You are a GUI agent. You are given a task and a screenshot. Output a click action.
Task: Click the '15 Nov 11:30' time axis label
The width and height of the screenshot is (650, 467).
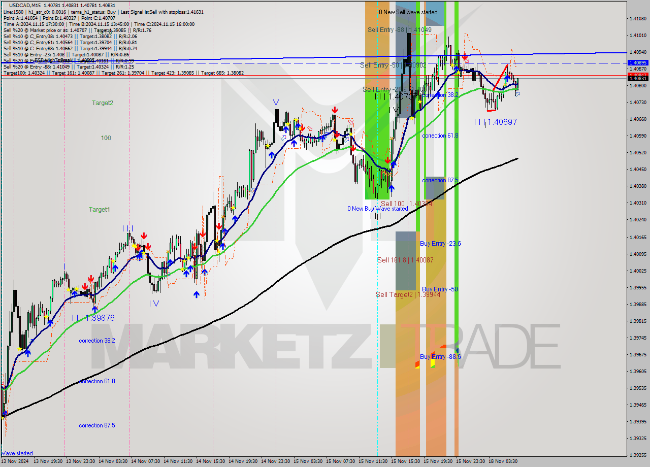373,461
